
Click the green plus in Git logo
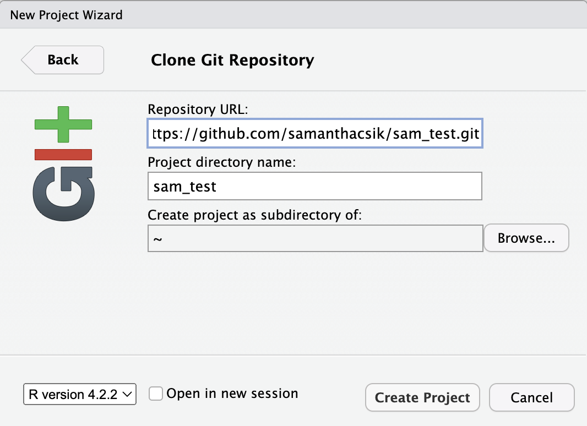[64, 125]
